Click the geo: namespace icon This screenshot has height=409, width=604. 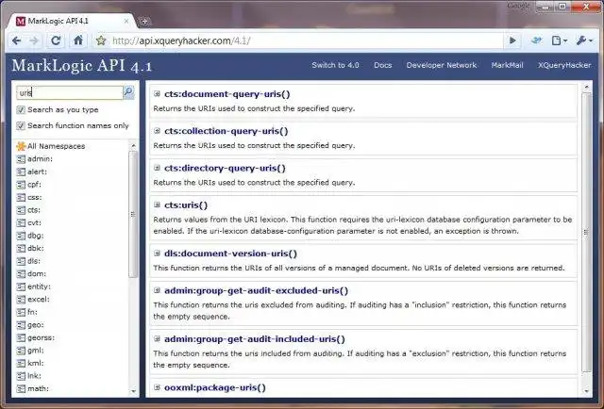pos(21,325)
